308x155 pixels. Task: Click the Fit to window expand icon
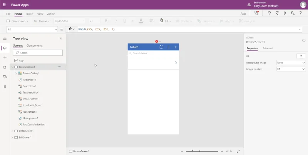pyautogui.click(x=238, y=151)
